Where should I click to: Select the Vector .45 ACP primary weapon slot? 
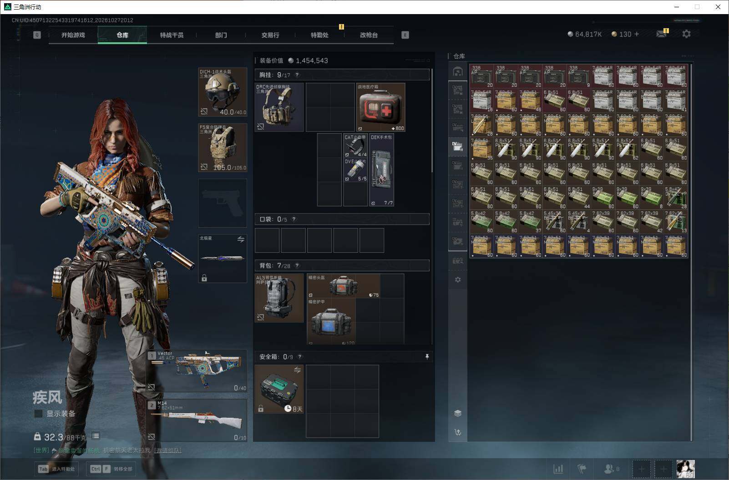pyautogui.click(x=197, y=371)
